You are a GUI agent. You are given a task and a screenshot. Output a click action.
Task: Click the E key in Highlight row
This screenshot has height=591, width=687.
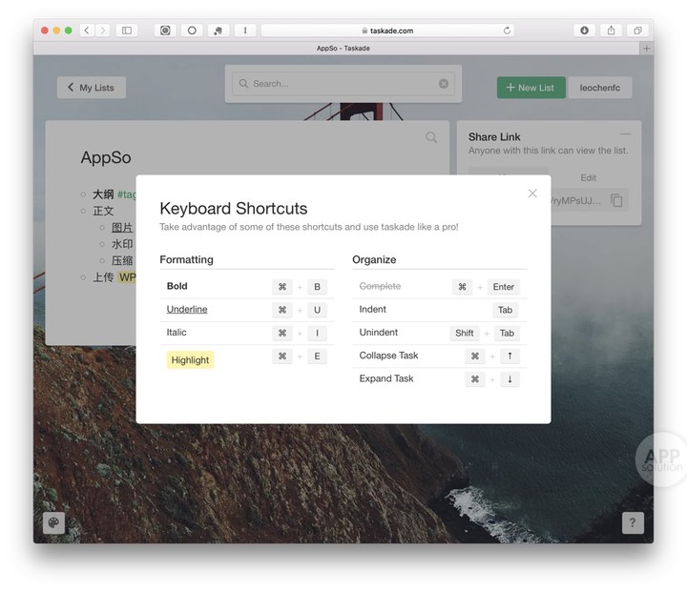pos(317,356)
